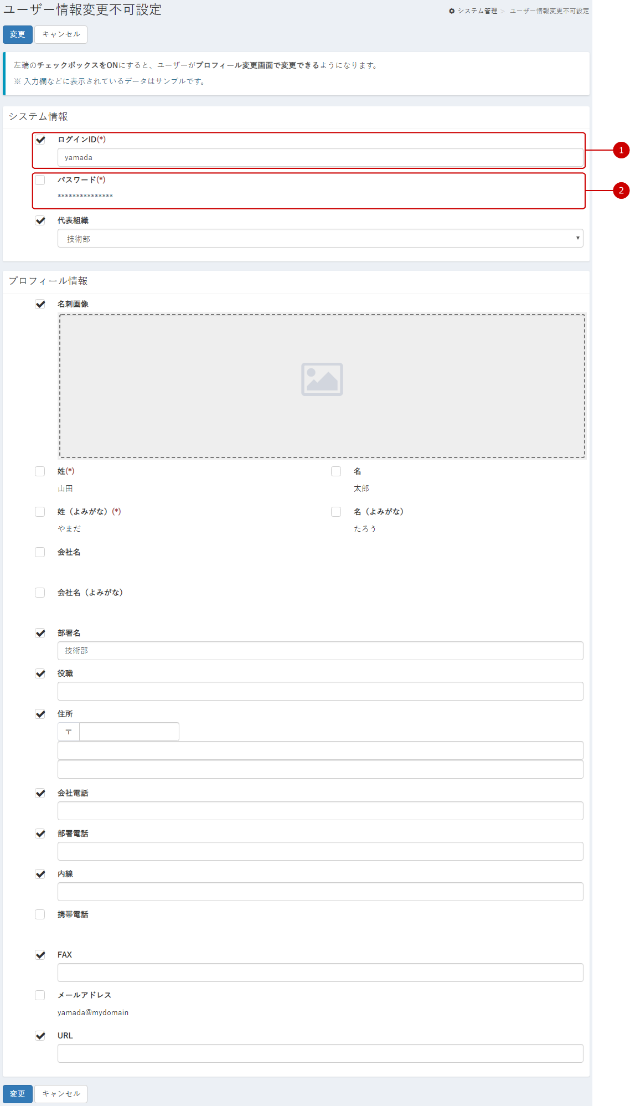This screenshot has height=1106, width=630.
Task: Click the gear icon in breadcrumb
Action: point(452,11)
